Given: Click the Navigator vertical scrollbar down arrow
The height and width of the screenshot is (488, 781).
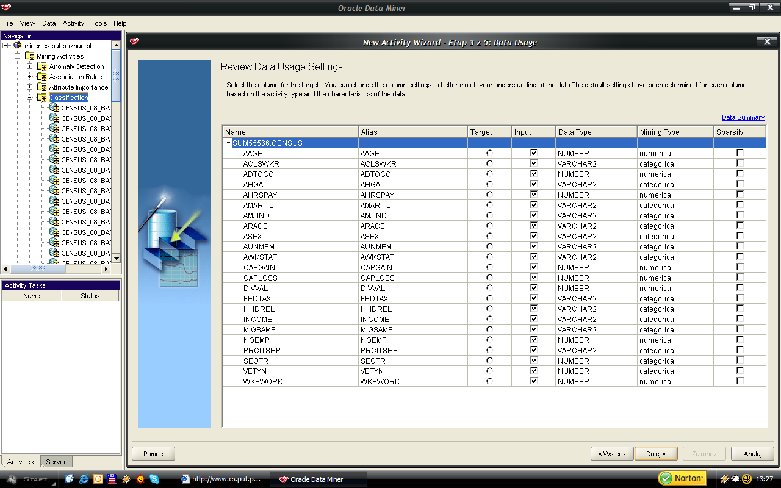Looking at the screenshot, I should tap(117, 258).
